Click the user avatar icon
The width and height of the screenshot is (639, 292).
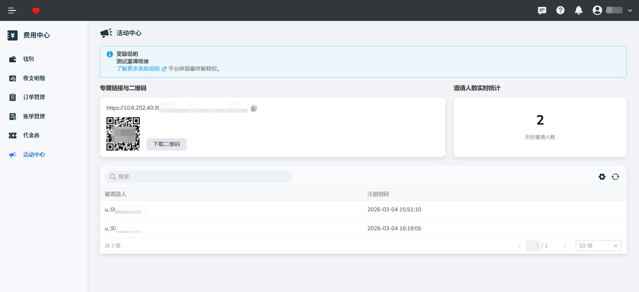[x=597, y=11]
